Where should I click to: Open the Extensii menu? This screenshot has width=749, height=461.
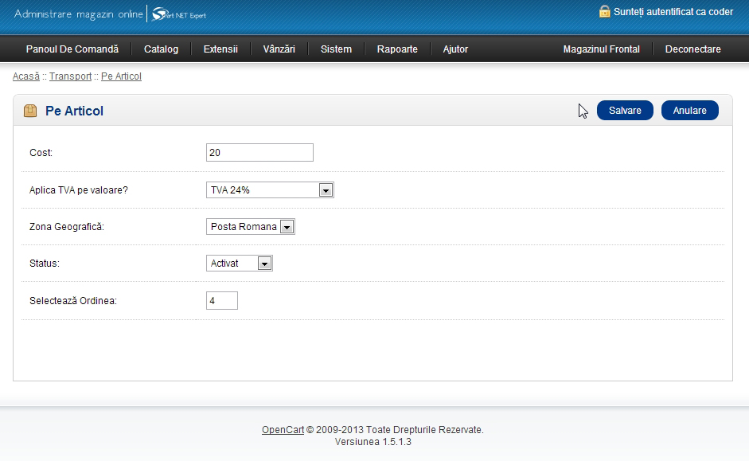click(x=220, y=49)
